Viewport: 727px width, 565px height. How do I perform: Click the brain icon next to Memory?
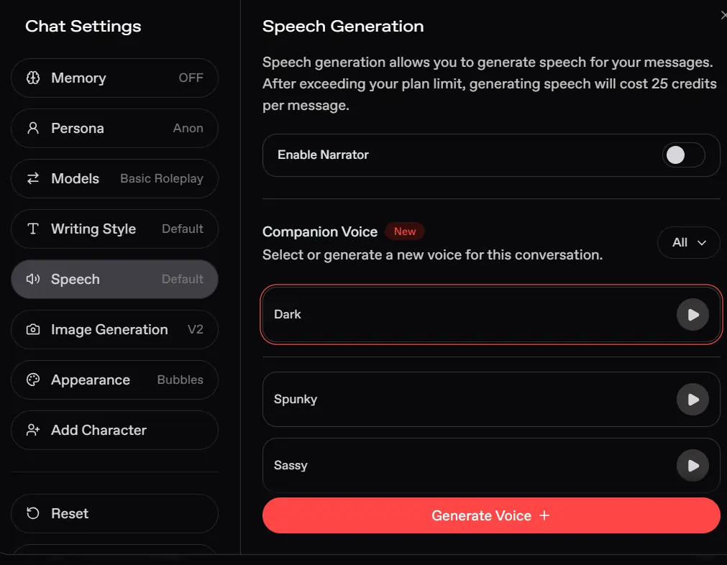(x=33, y=78)
